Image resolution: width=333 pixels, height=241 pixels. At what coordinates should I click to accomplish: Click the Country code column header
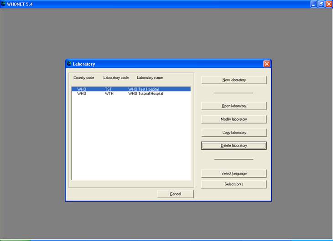click(83, 77)
